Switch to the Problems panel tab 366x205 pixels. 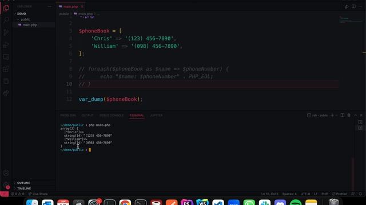[x=68, y=115]
